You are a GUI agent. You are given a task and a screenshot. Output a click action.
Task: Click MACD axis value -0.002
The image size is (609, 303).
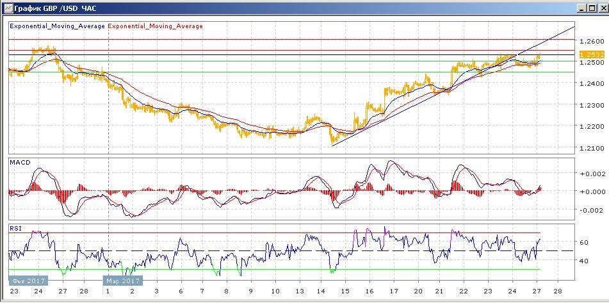click(x=592, y=209)
